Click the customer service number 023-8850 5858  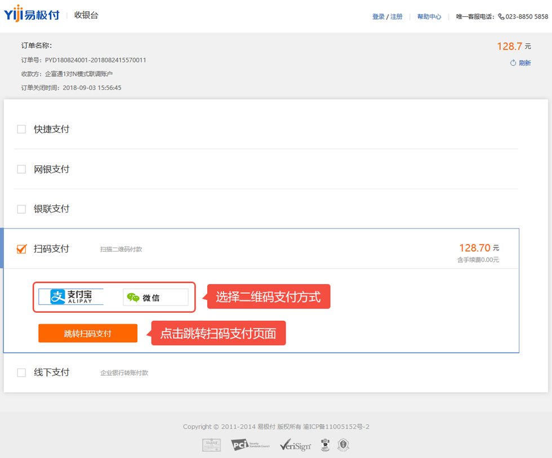tap(527, 16)
